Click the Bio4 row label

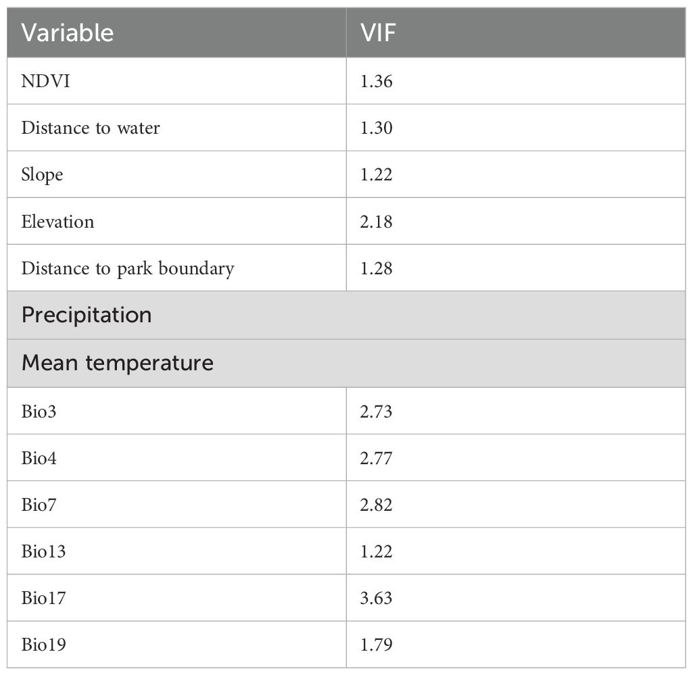click(x=39, y=457)
